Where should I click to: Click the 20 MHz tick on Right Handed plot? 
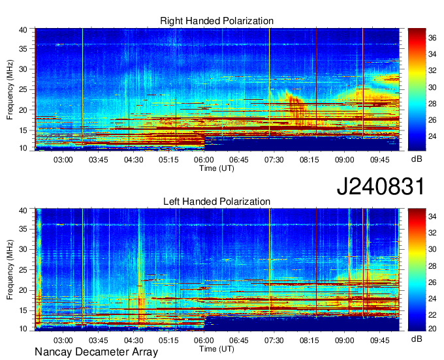point(23,110)
